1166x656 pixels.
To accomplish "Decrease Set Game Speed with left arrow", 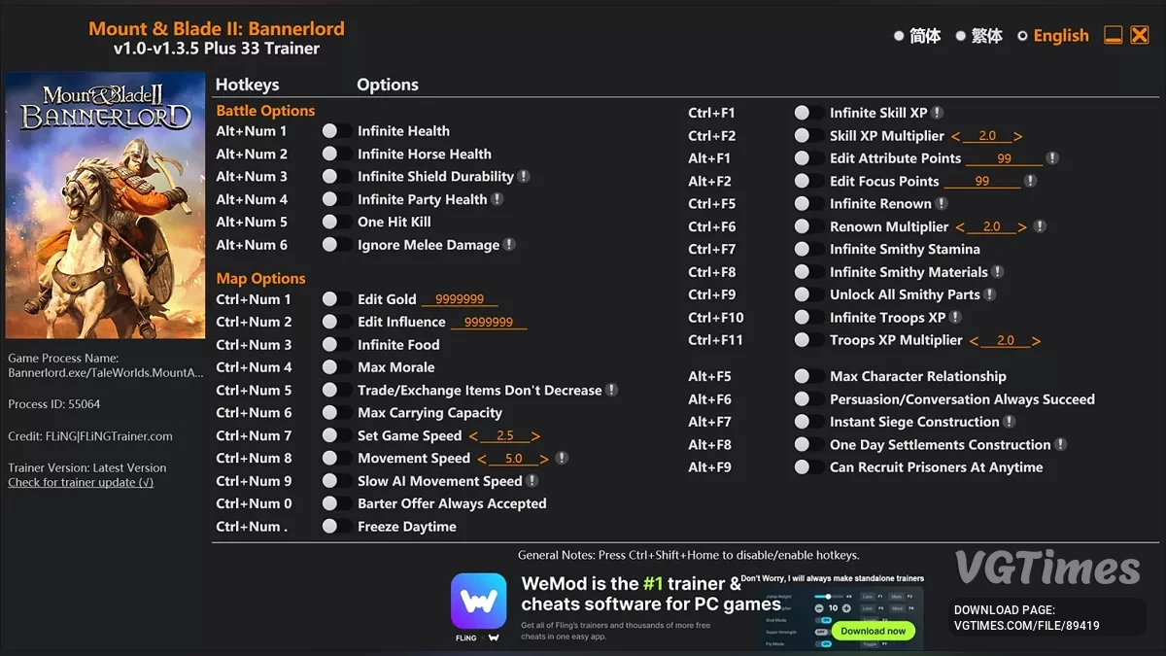I will pos(473,436).
